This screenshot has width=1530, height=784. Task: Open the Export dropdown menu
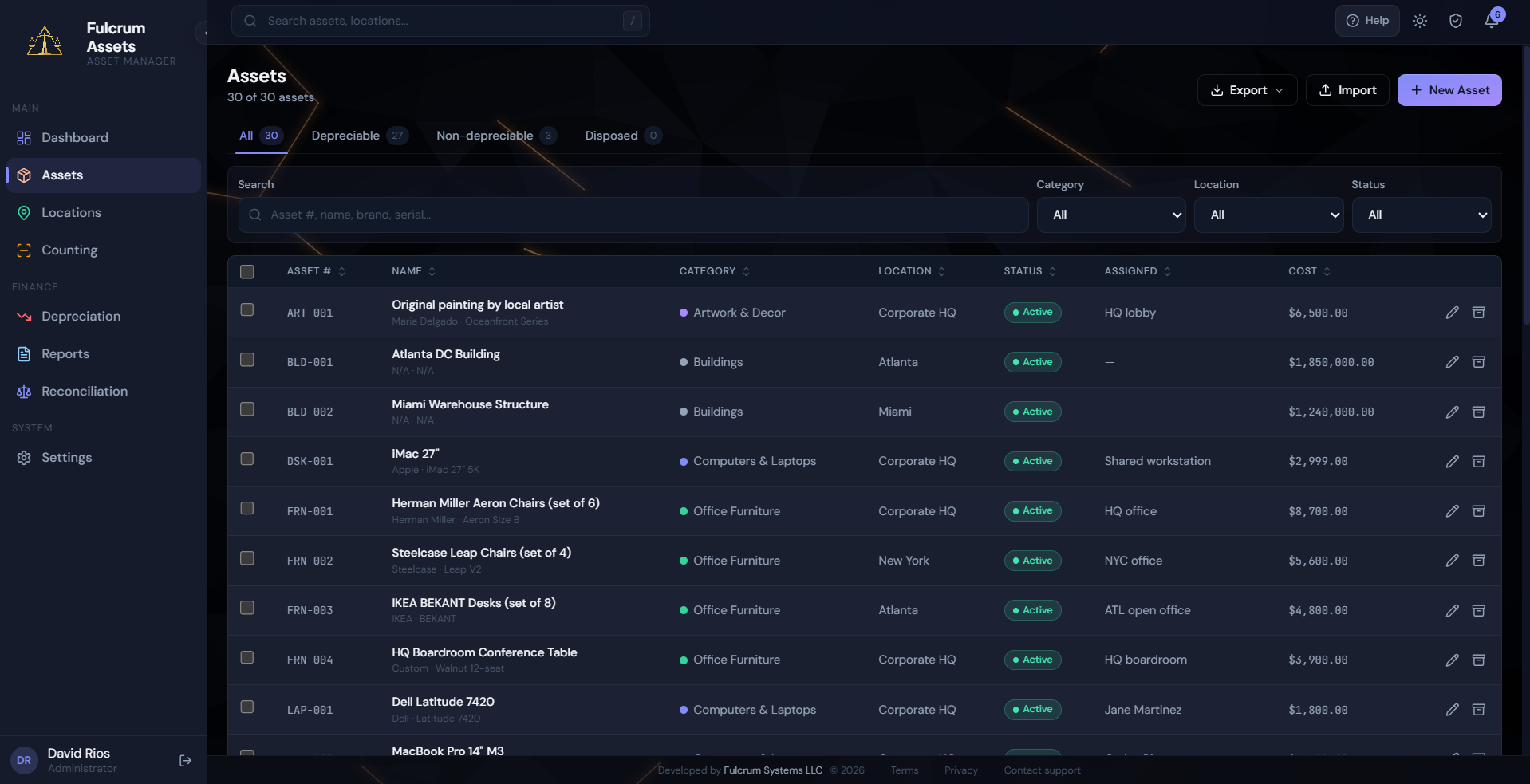point(1246,90)
